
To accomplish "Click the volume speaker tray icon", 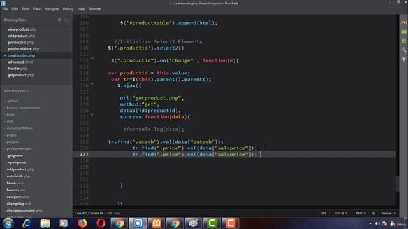I will pos(377,223).
